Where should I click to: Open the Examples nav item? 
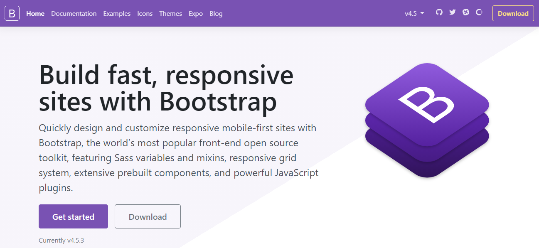(x=117, y=13)
